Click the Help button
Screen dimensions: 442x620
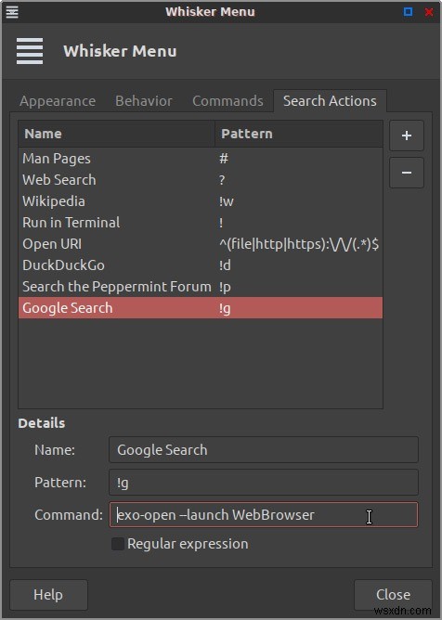[48, 595]
